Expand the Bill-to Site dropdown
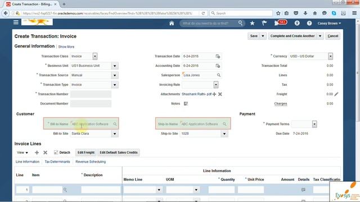The image size is (360, 202). (115, 134)
